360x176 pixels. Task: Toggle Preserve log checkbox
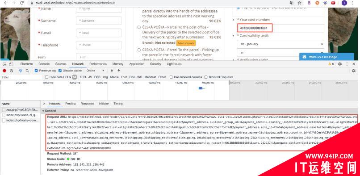click(x=36, y=71)
